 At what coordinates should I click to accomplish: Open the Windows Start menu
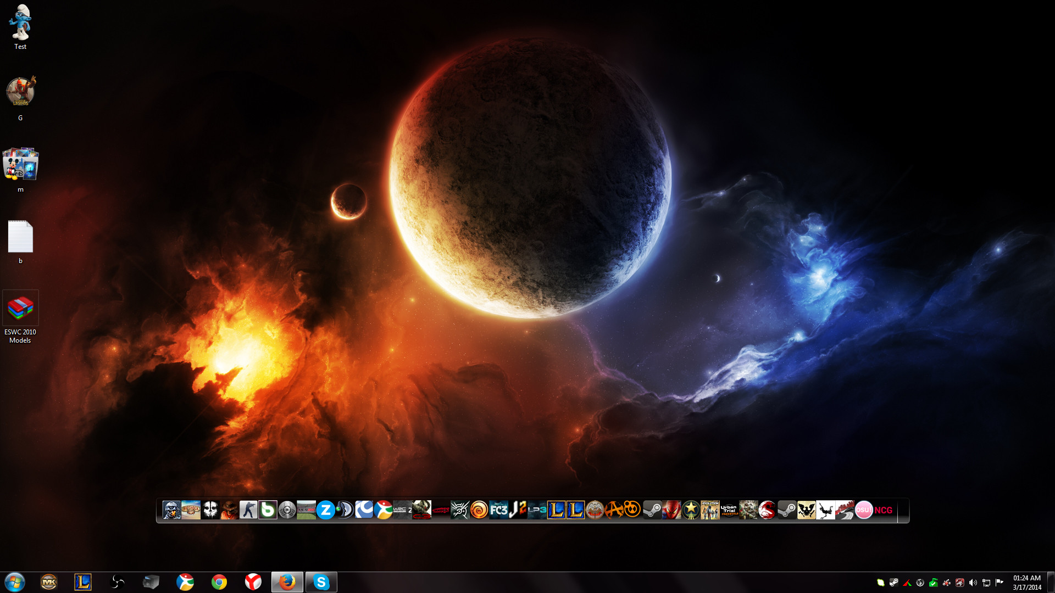coord(15,582)
